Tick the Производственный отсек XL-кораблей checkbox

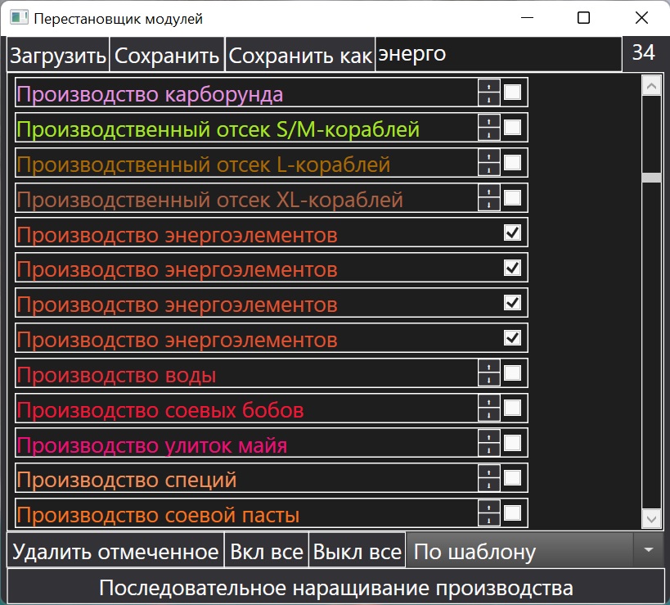click(x=512, y=197)
